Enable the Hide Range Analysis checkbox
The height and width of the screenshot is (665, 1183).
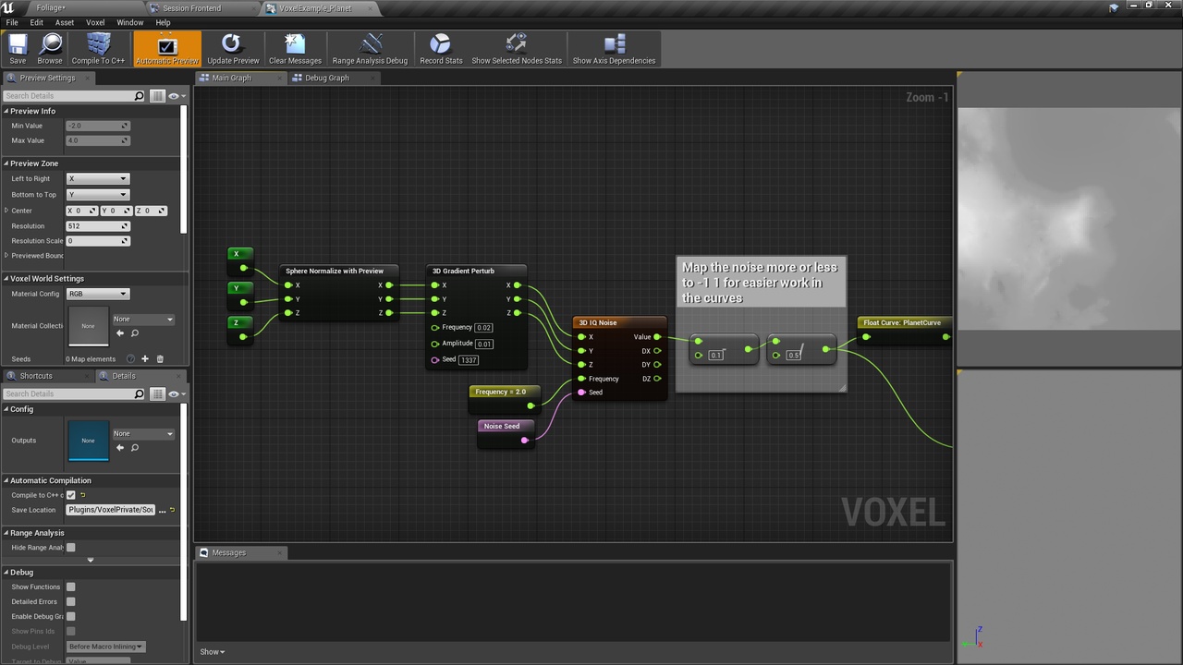[70, 547]
